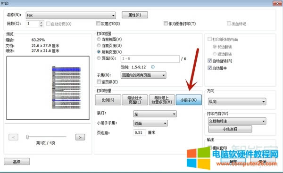The height and width of the screenshot is (173, 283).
Task: Click the 缩放过大页面(L) button
Action: pyautogui.click(x=135, y=100)
